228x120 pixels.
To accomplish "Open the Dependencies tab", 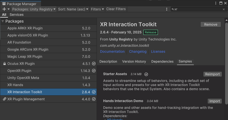I will click(x=162, y=62).
